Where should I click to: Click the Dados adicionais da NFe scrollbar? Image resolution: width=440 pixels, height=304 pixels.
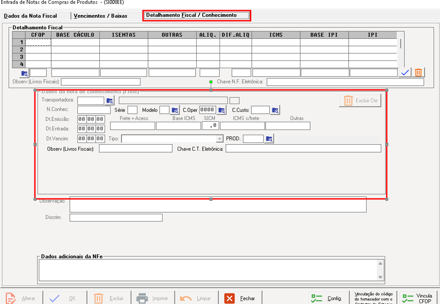pos(380,270)
